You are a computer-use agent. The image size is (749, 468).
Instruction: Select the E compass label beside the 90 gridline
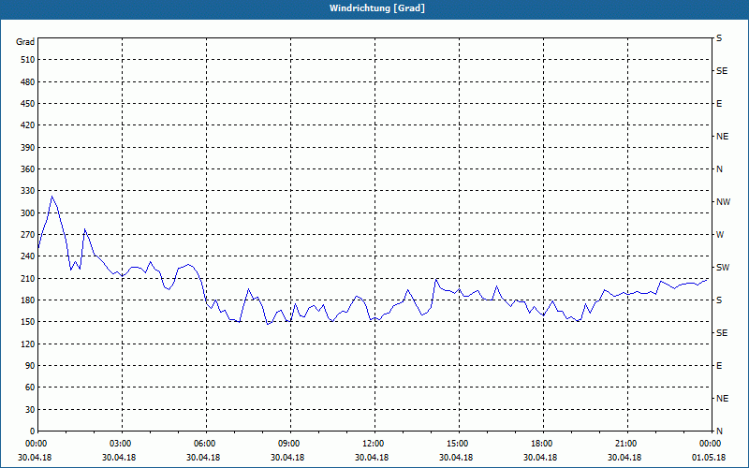[x=719, y=366]
